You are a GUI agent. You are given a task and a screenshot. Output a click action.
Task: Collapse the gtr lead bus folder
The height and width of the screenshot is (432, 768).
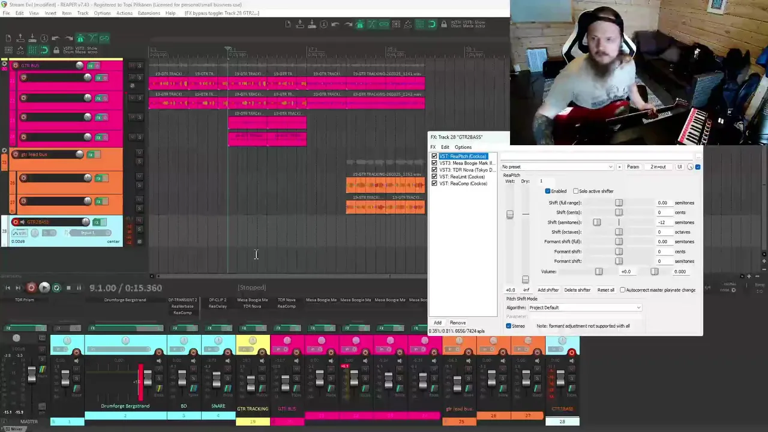pyautogui.click(x=5, y=151)
